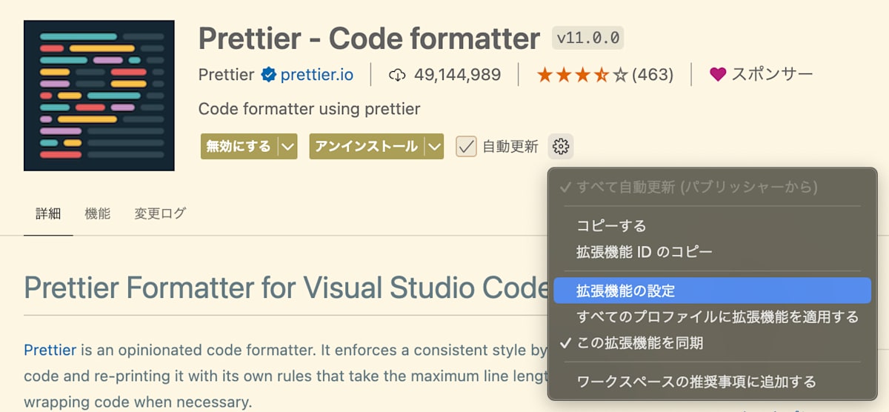Click the Code formatter using prettier description
The image size is (889, 412).
coord(309,110)
